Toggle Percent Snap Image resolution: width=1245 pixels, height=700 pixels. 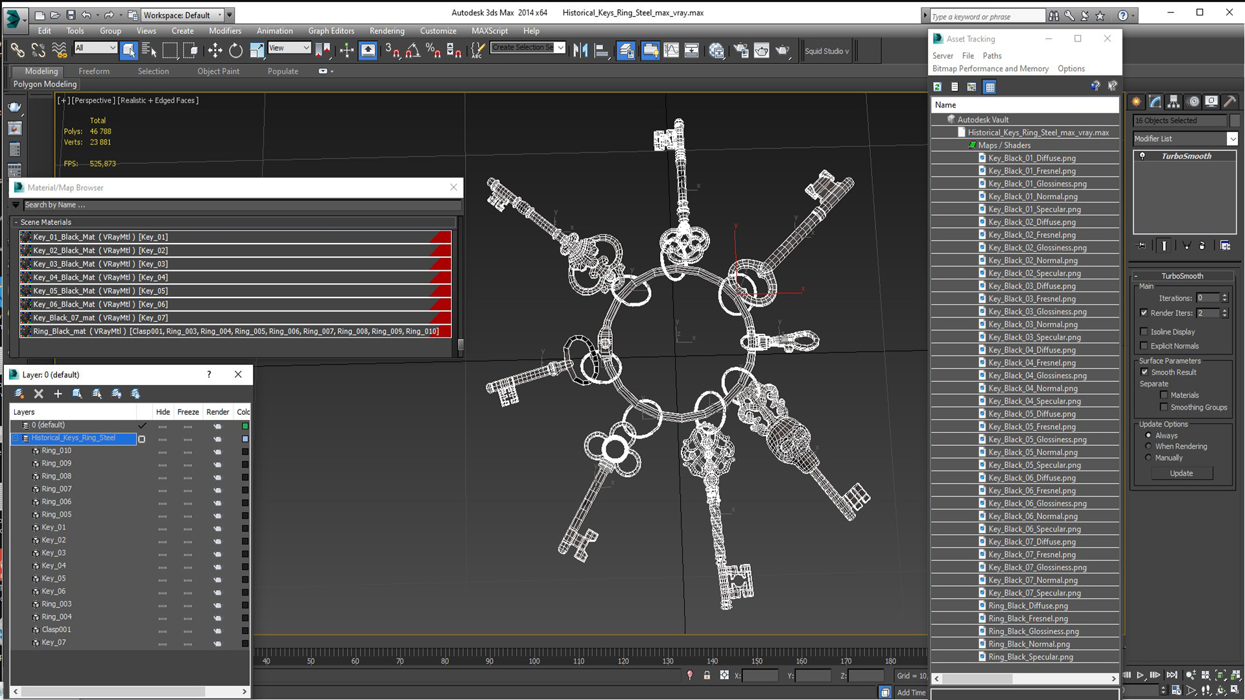(433, 51)
